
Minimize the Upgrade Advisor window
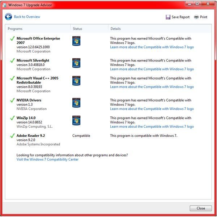[190, 4]
